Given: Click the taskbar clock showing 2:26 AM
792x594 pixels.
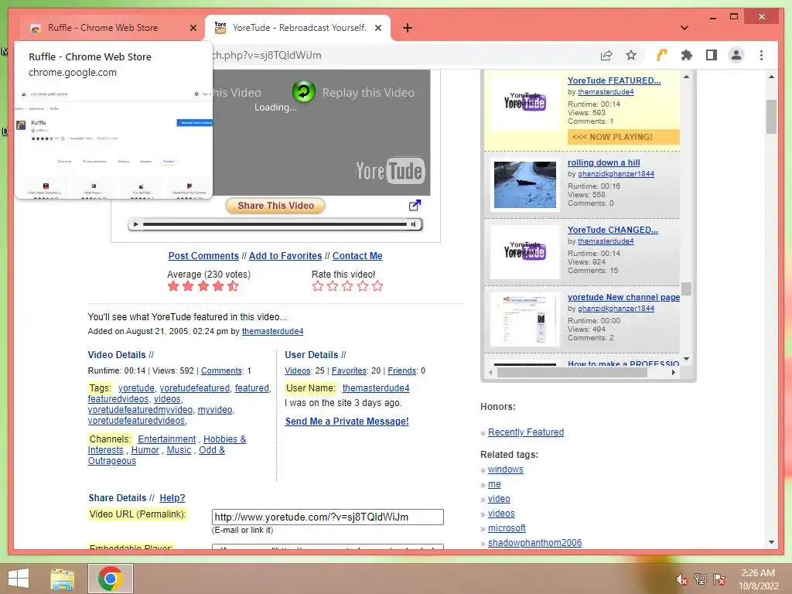Looking at the screenshot, I should tap(758, 579).
